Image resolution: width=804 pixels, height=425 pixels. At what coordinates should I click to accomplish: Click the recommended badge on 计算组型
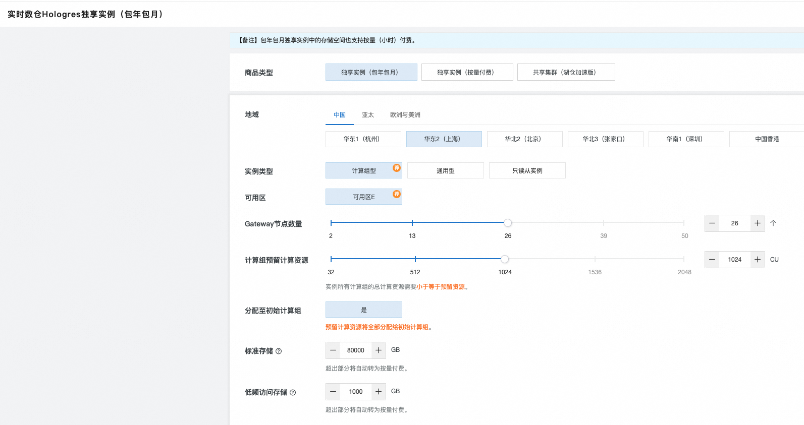[x=397, y=168]
